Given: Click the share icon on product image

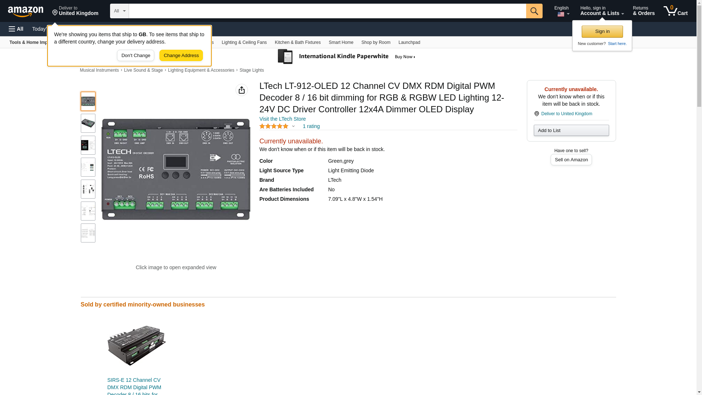Looking at the screenshot, I should [241, 90].
